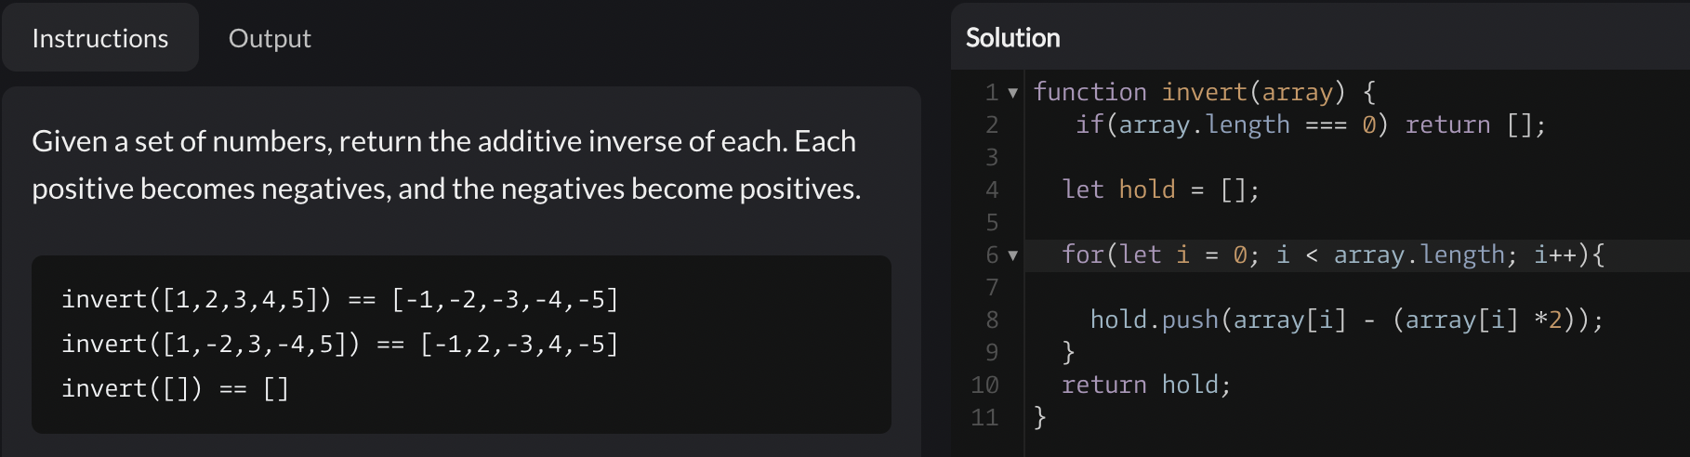
Task: Open the Output tab
Action: (x=270, y=38)
